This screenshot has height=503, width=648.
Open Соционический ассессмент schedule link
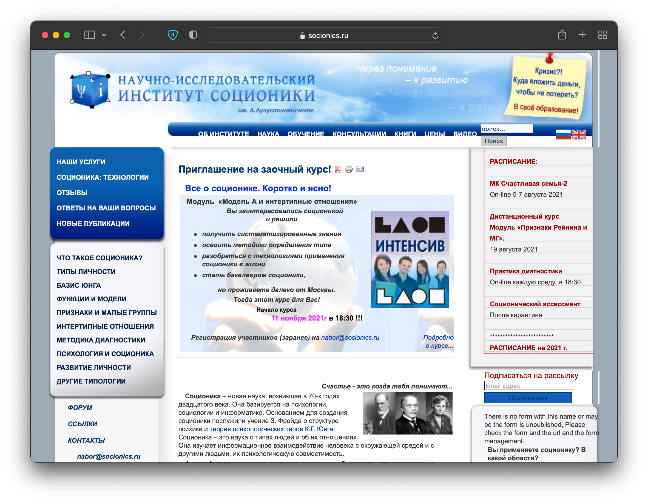[535, 304]
